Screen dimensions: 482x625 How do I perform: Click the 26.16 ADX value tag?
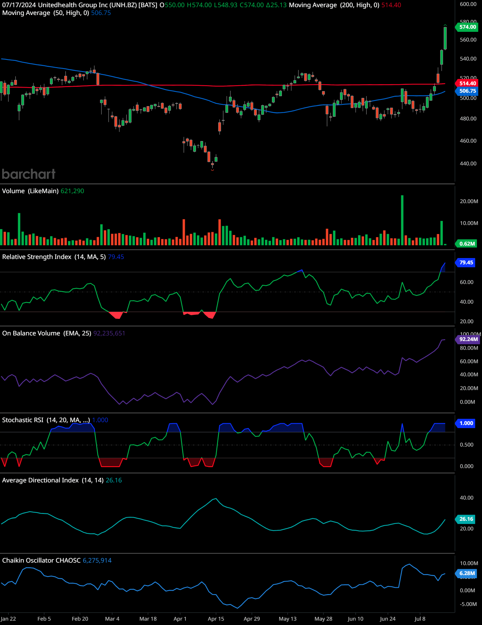tap(466, 519)
